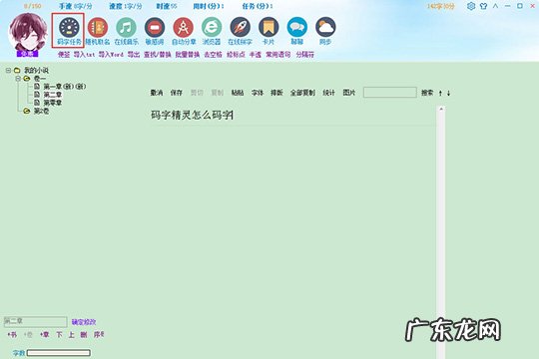This screenshot has width=539, height=359.
Task: Click 保存 save in editor toolbar
Action: click(177, 93)
